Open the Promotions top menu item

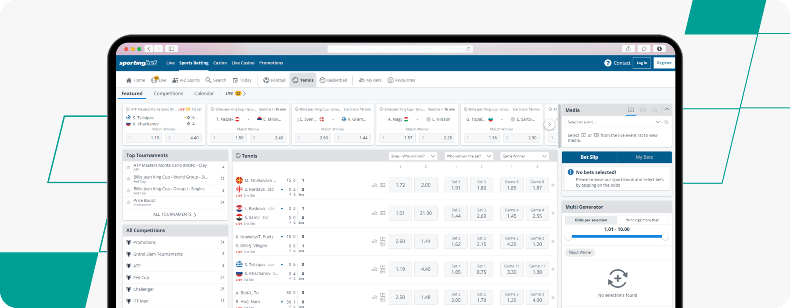click(271, 63)
